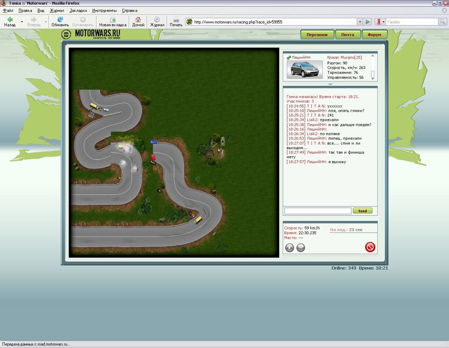Image resolution: width=449 pixels, height=348 pixels.
Task: Click 'Управляемость: 56' stat
Action: pyautogui.click(x=345, y=77)
